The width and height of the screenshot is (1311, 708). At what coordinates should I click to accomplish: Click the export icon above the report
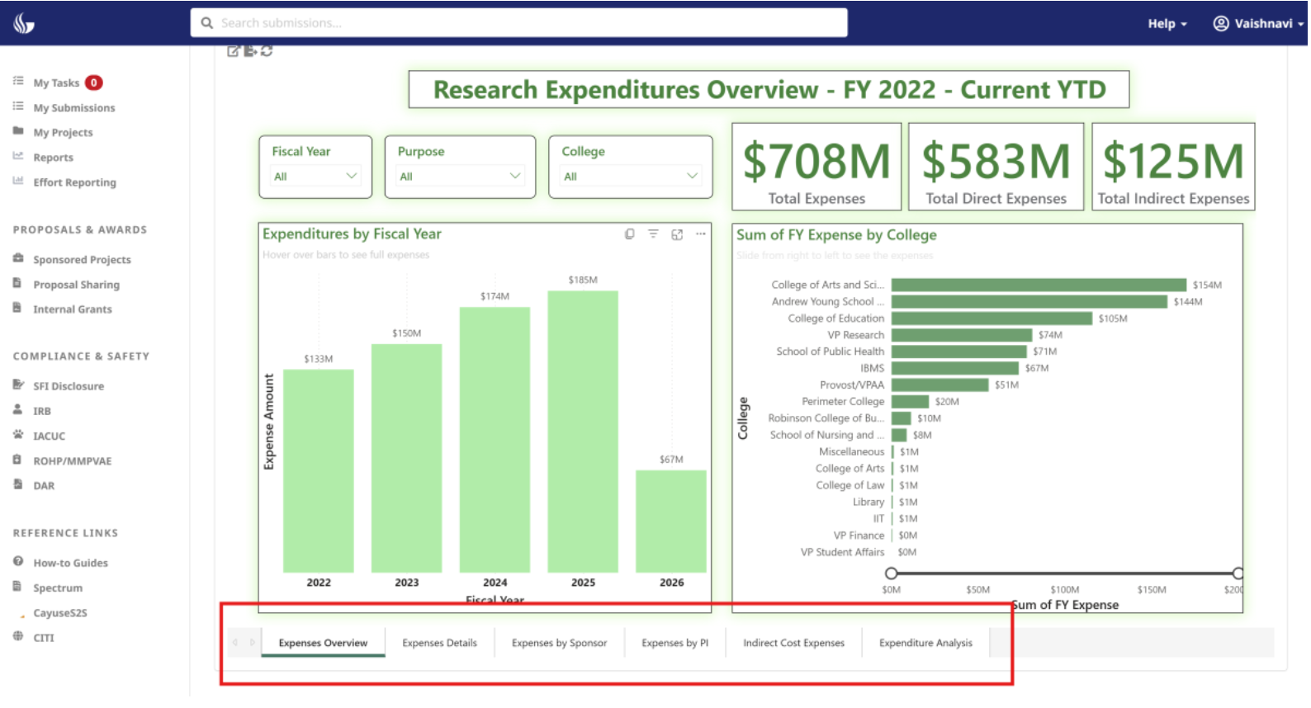coord(249,51)
